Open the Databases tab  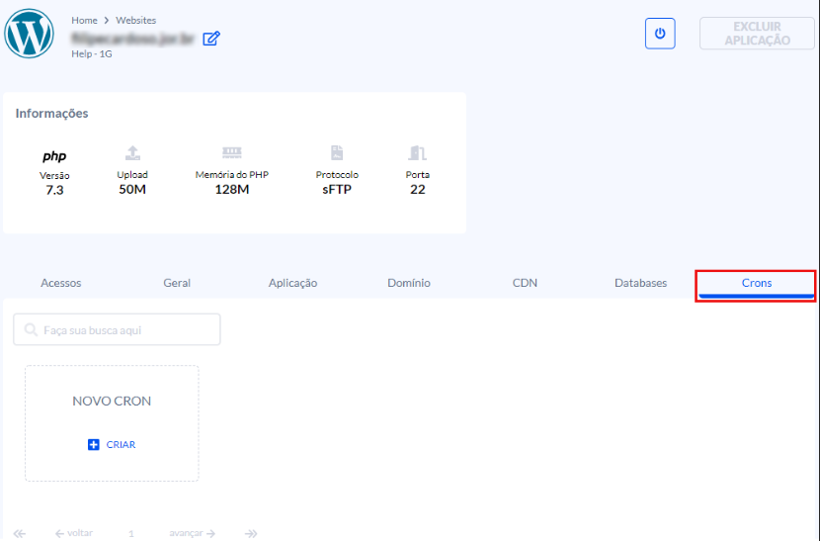click(x=640, y=283)
